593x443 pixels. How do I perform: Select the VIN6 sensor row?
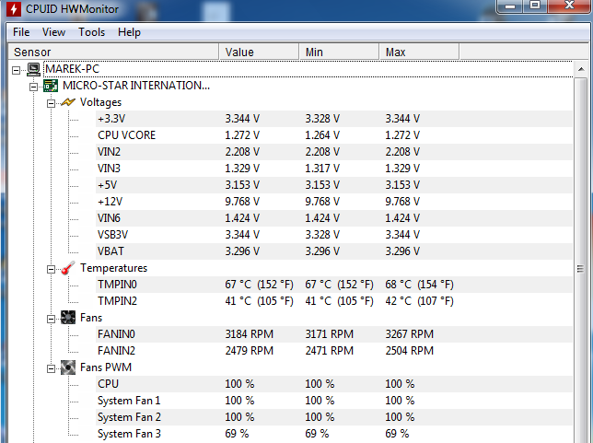click(x=334, y=218)
